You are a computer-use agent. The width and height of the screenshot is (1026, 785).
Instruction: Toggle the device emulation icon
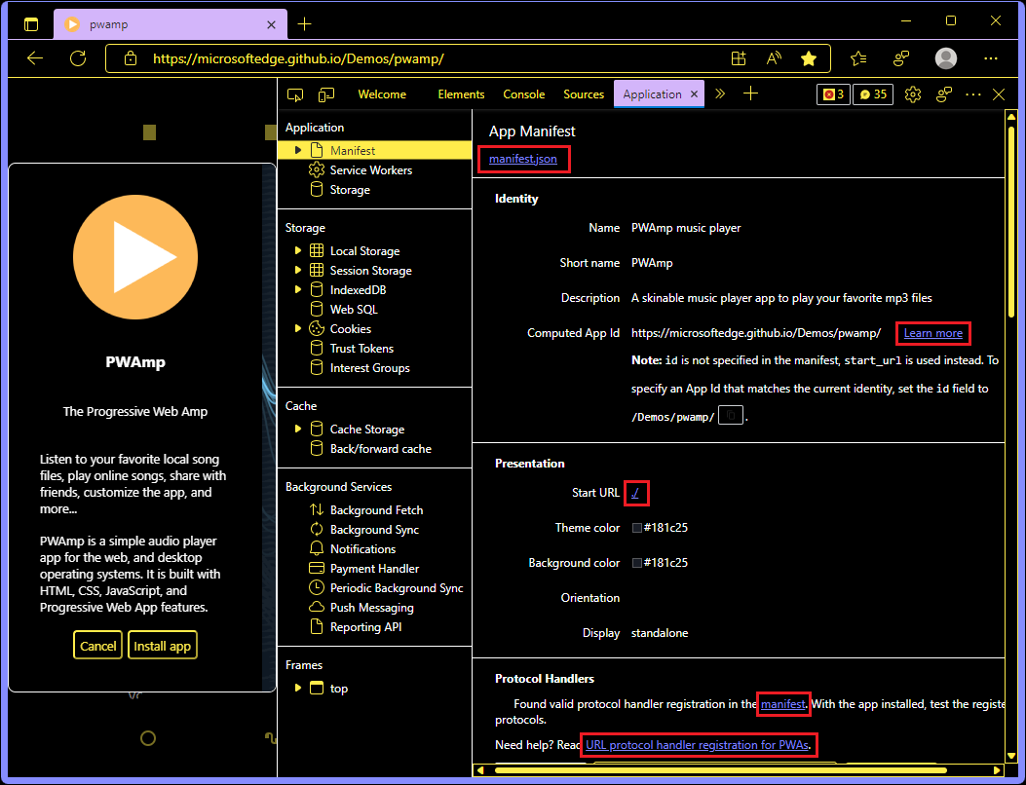coord(325,94)
